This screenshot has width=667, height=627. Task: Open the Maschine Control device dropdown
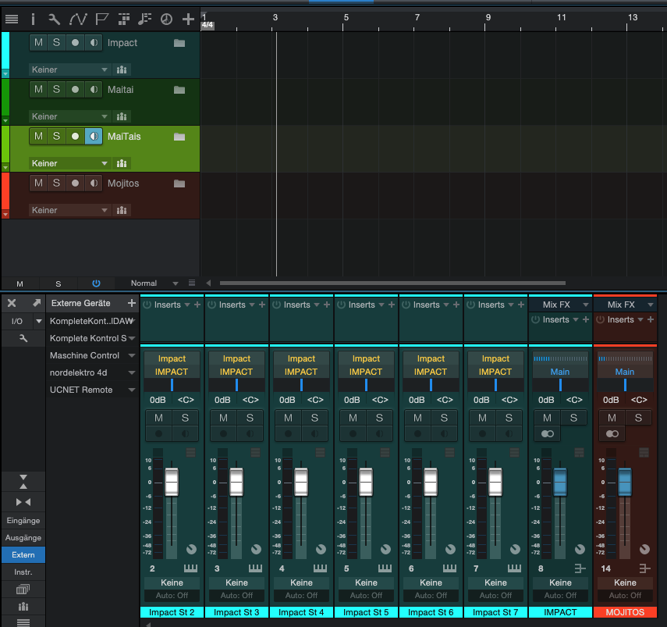[x=132, y=355]
